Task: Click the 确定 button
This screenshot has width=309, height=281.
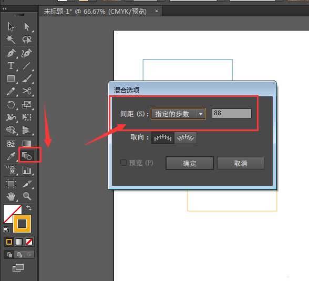Action: coord(190,163)
